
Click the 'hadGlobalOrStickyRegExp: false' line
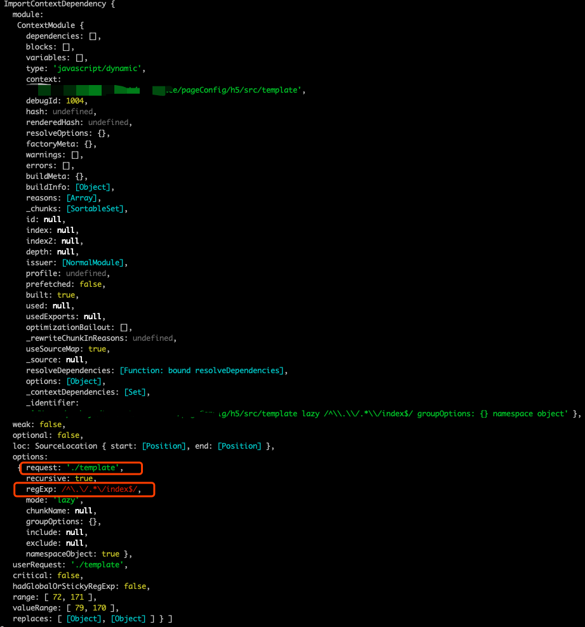click(x=81, y=586)
